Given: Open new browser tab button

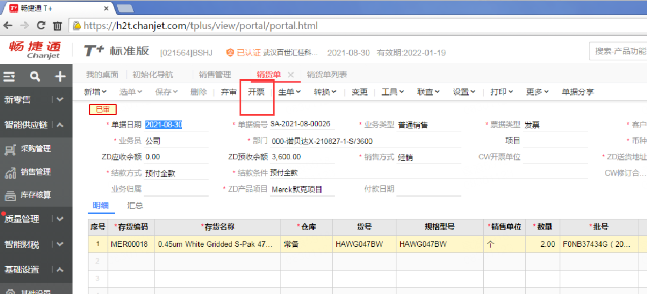Looking at the screenshot, I should tap(125, 8).
